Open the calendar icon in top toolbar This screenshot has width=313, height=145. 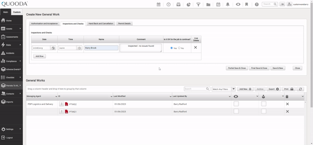point(158,4)
